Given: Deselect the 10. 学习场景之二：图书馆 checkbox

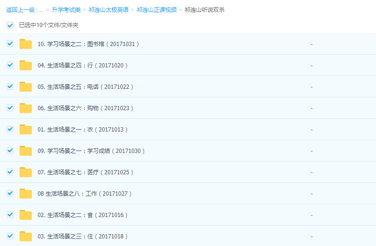Looking at the screenshot, I should [10, 44].
